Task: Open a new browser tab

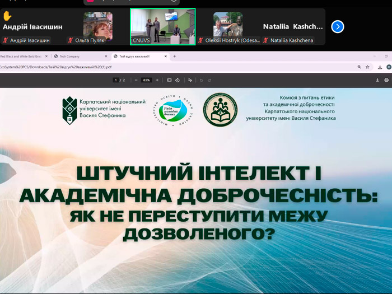Action: [175, 57]
